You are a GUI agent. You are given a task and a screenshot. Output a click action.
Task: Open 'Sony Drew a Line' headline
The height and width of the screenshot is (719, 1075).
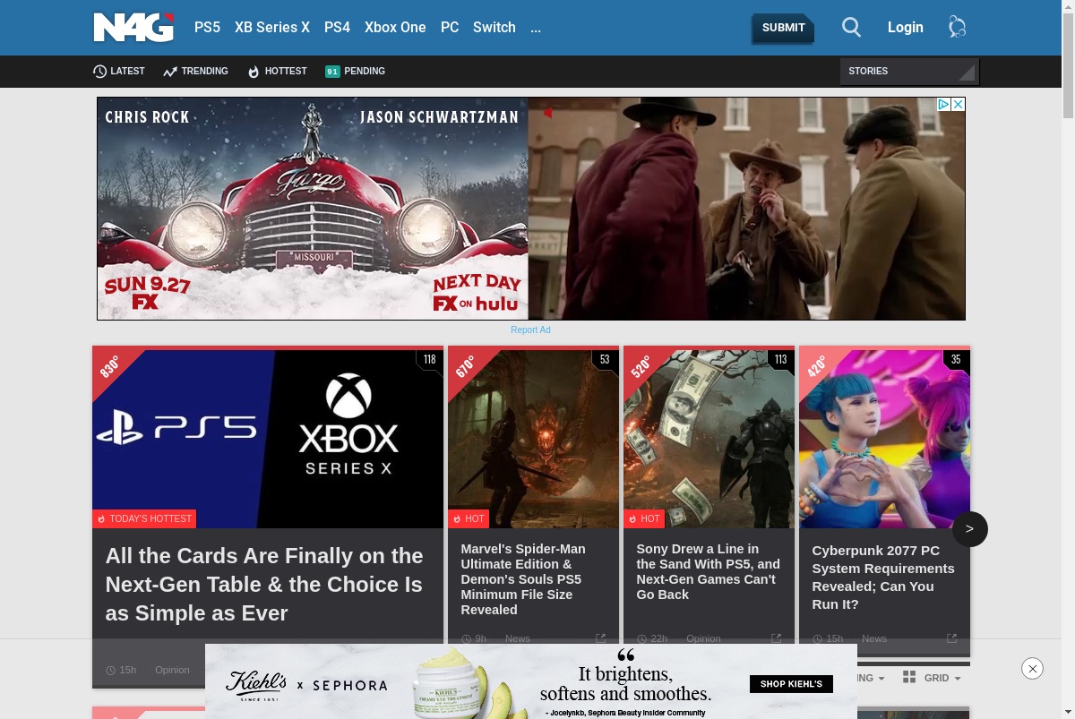pyautogui.click(x=709, y=571)
